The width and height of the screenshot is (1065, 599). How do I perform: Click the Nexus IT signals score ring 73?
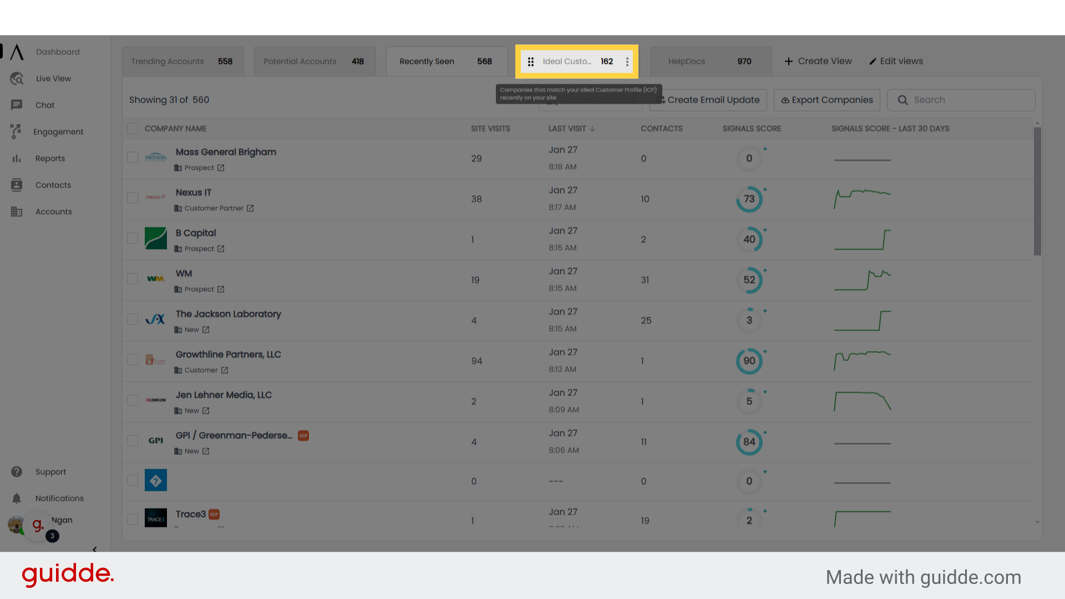[749, 199]
